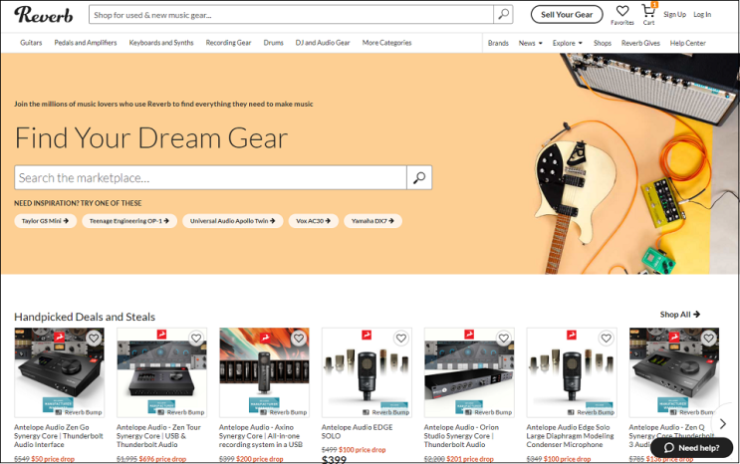Open Antelope Audio EDGE SOLO product thumbnail
The image size is (740, 464).
coord(367,372)
